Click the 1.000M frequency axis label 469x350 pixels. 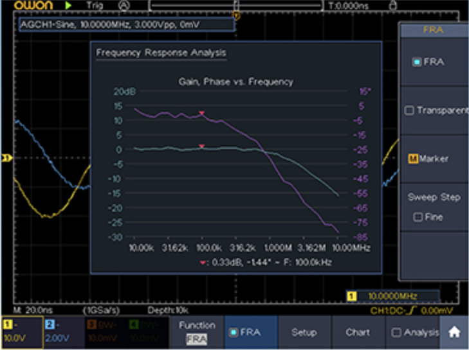pyautogui.click(x=278, y=247)
